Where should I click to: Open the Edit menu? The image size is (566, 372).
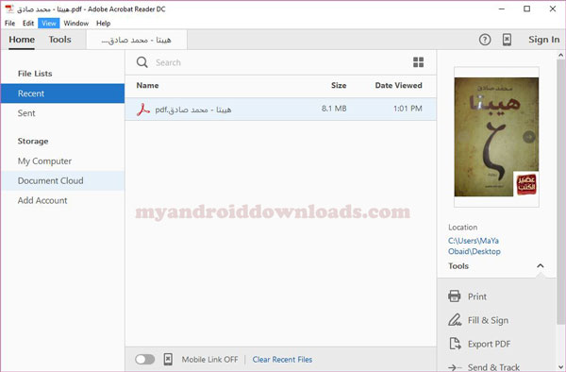coord(27,23)
